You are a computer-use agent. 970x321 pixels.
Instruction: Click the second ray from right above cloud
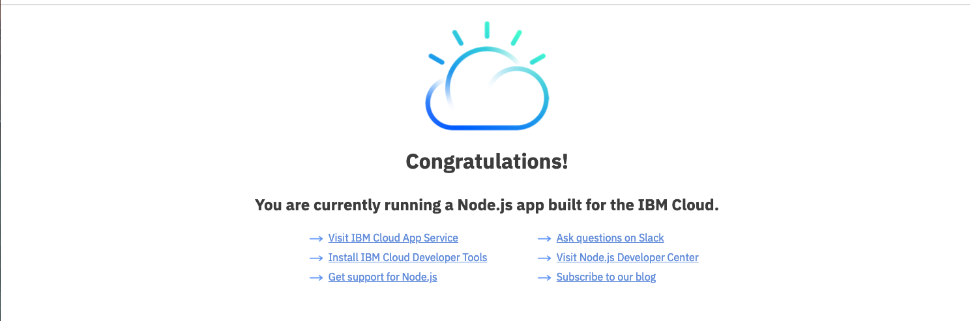[x=516, y=38]
